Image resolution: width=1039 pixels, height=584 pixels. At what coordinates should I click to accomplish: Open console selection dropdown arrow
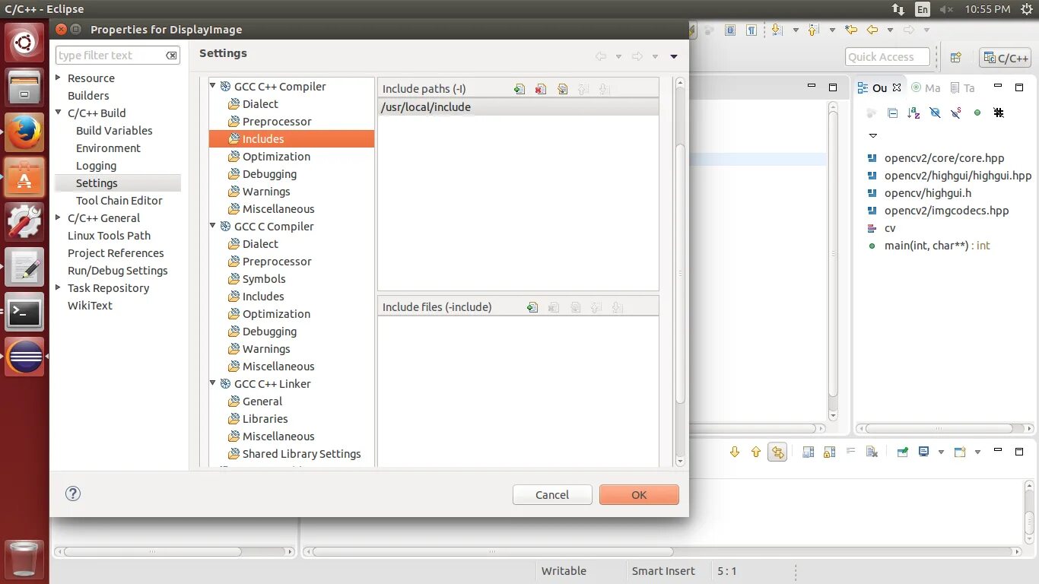(941, 452)
